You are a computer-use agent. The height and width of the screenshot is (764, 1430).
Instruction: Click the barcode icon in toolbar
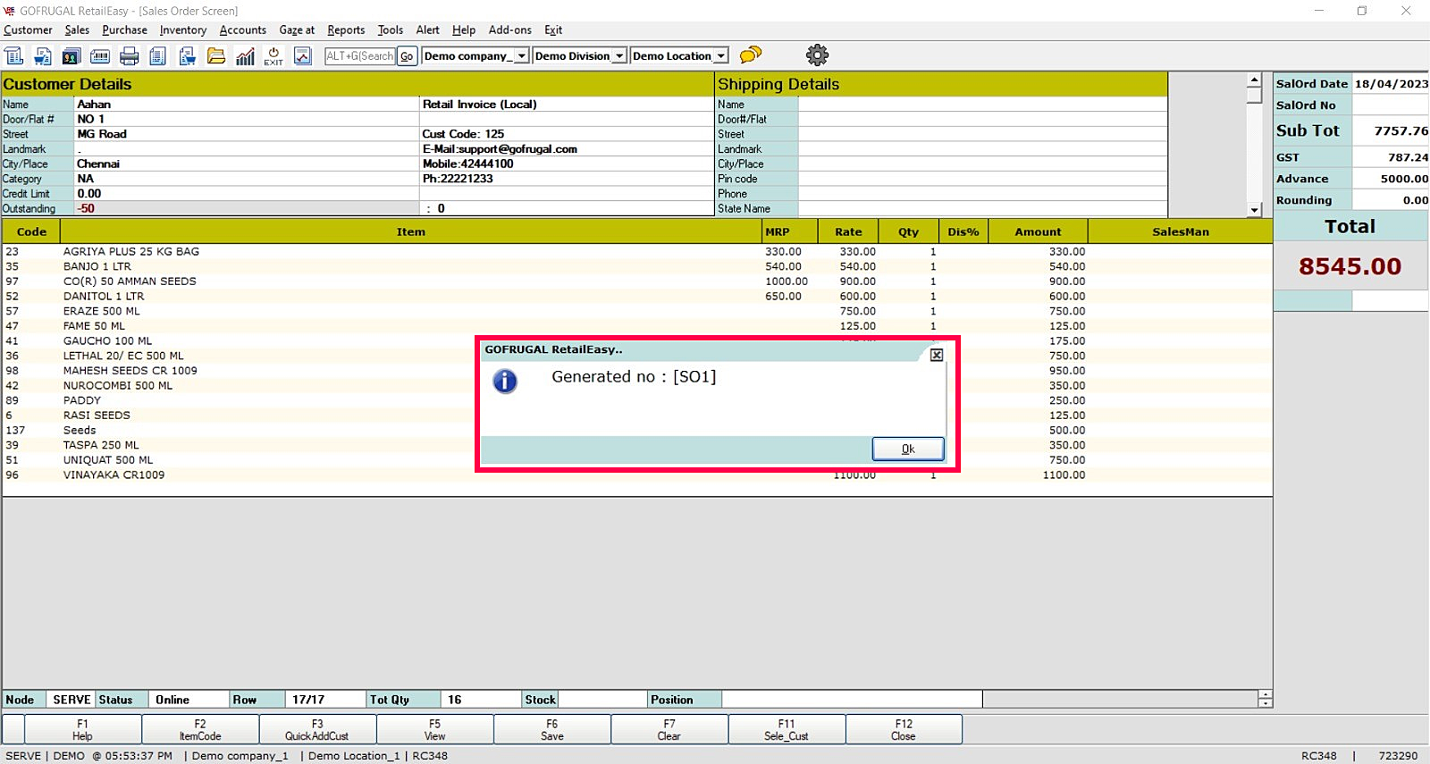click(100, 56)
